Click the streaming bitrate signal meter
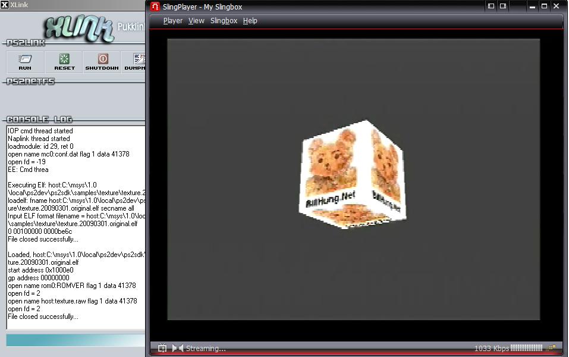This screenshot has height=357, width=569. (x=527, y=348)
